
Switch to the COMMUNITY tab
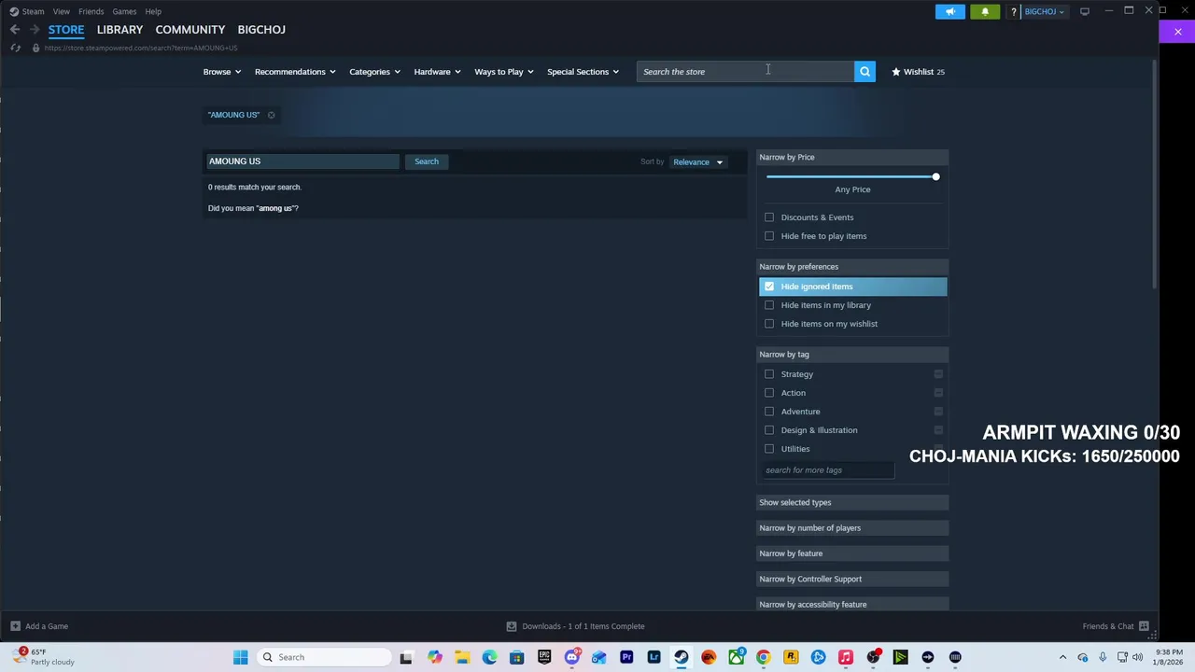(x=190, y=30)
